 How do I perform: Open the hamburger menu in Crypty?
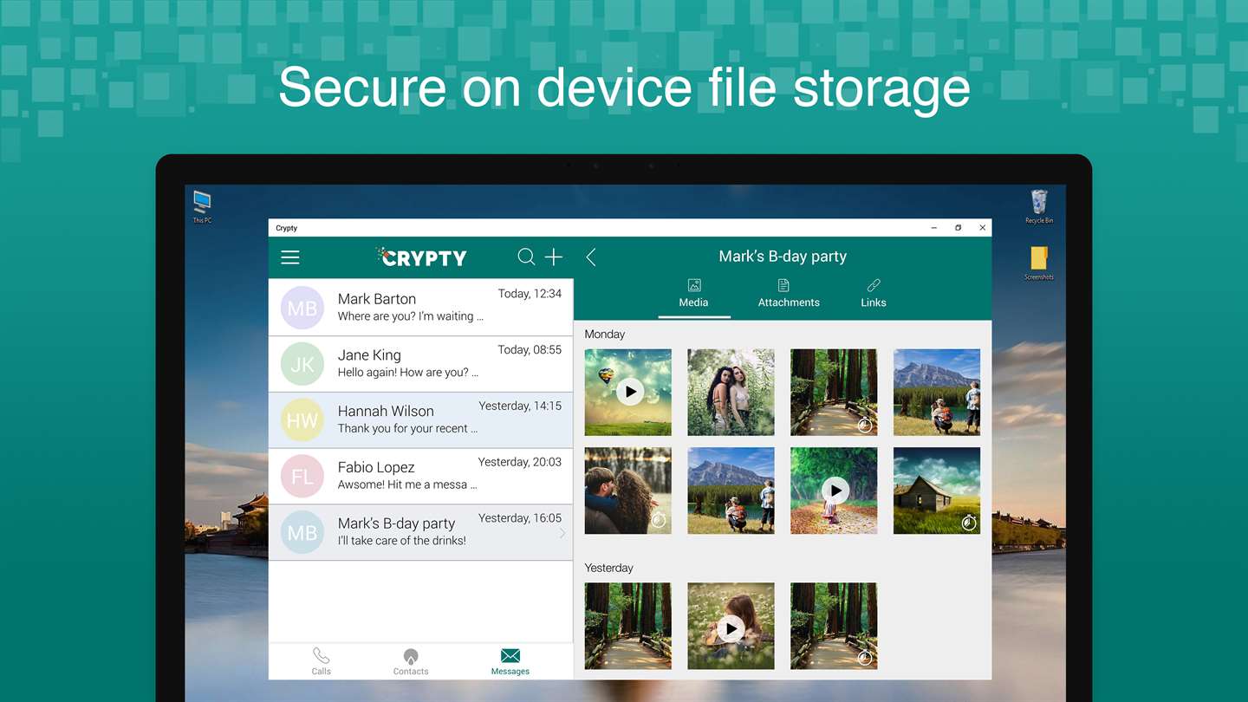point(290,257)
